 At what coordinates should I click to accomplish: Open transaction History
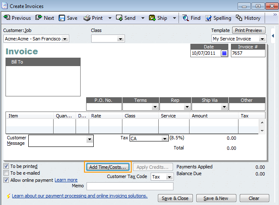[248, 18]
